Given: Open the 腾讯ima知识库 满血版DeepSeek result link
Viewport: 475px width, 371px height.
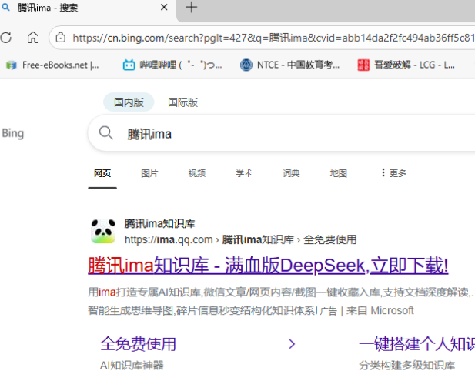Looking at the screenshot, I should click(x=267, y=266).
